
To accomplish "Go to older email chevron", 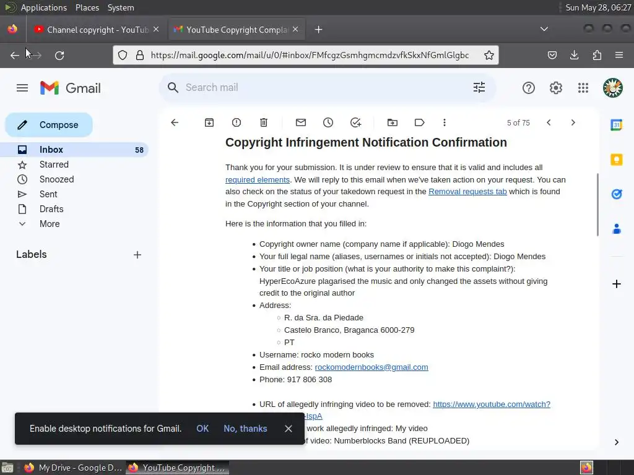I will pyautogui.click(x=573, y=122).
